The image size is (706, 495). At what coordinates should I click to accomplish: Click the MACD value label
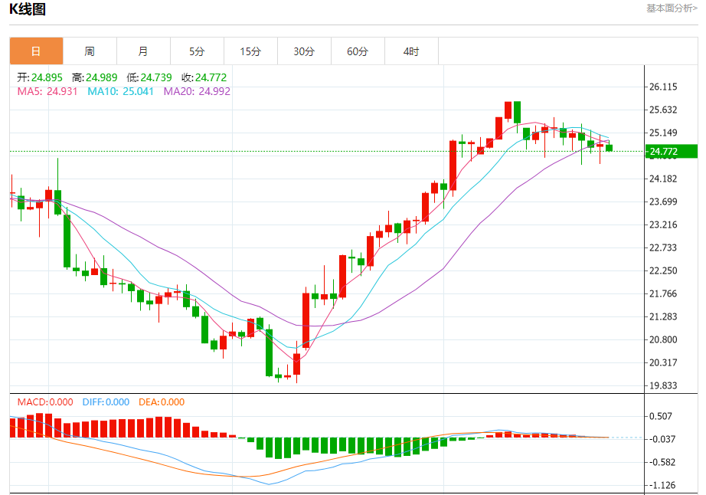[45, 402]
